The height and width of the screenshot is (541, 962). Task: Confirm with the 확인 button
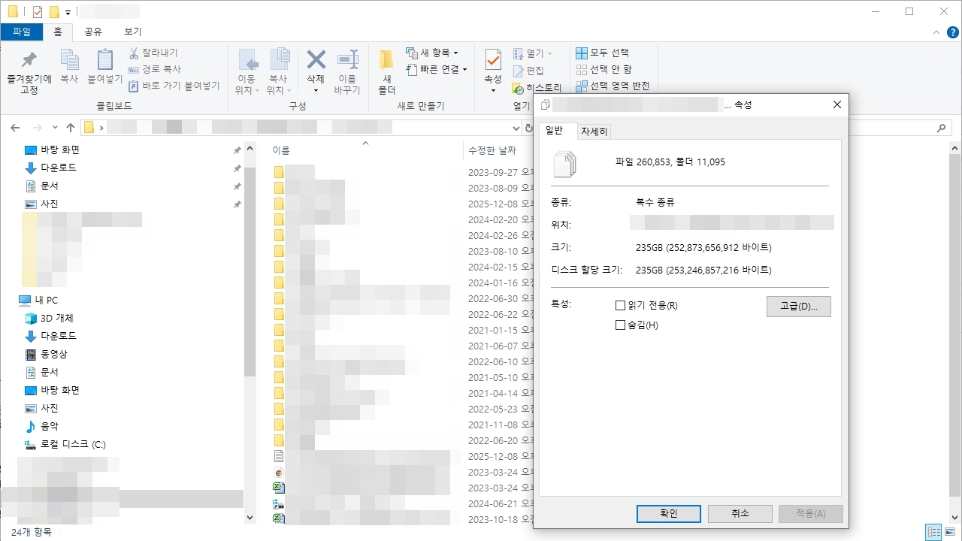[x=669, y=513]
